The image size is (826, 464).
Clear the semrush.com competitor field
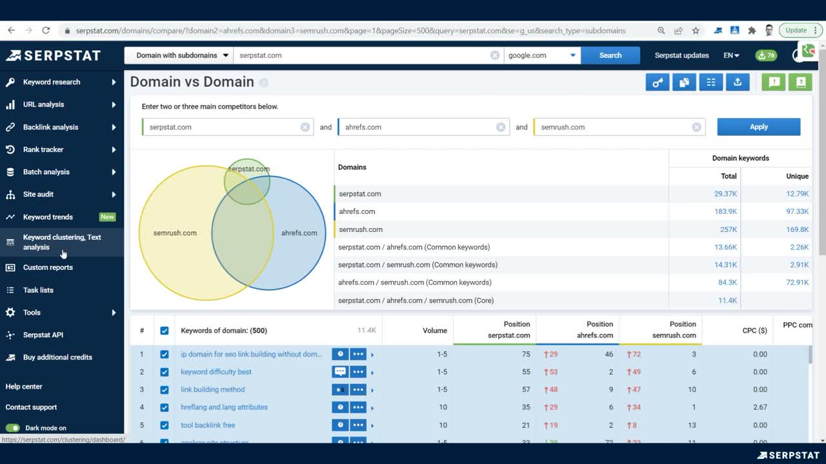pyautogui.click(x=696, y=127)
